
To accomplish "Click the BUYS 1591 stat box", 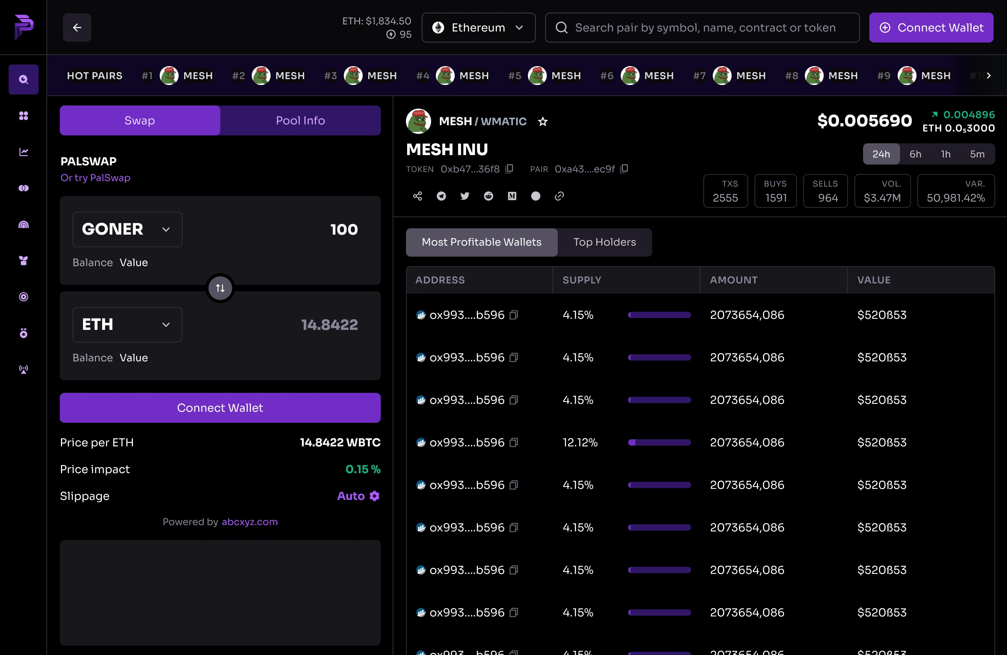I will tap(776, 191).
